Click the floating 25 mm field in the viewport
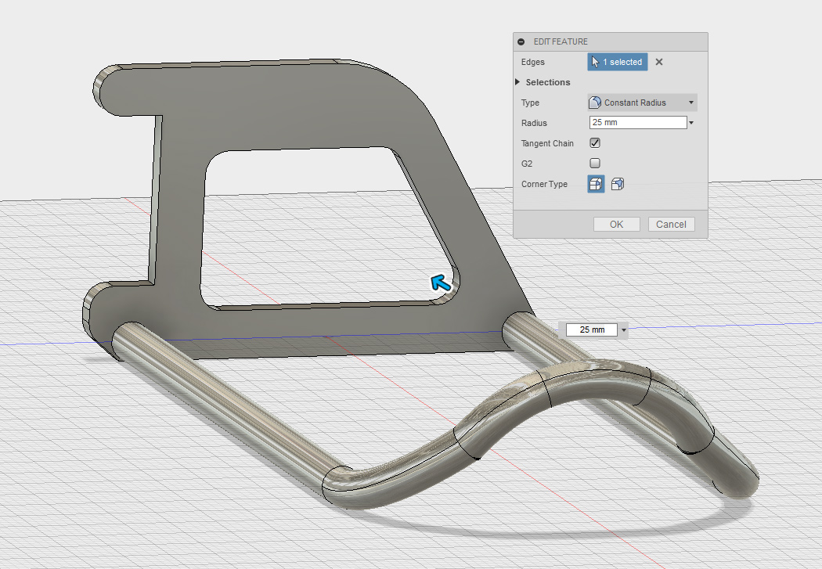822x569 pixels. click(592, 330)
